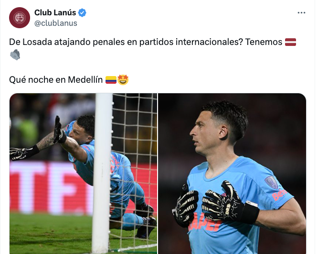Open the right photo of goalkeeper in profile
Viewport: 318px width, 254px height.
tap(232, 174)
